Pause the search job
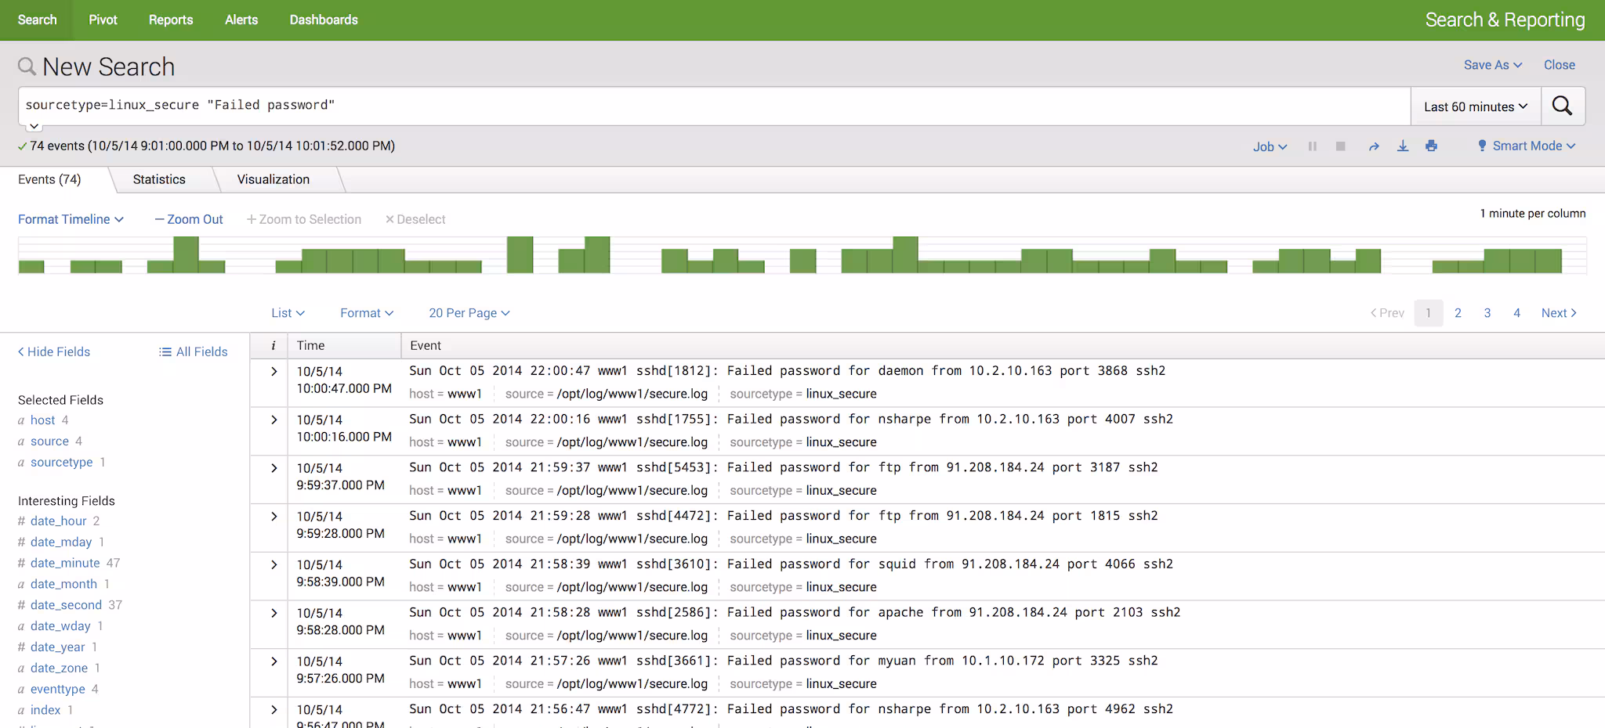 (x=1312, y=146)
